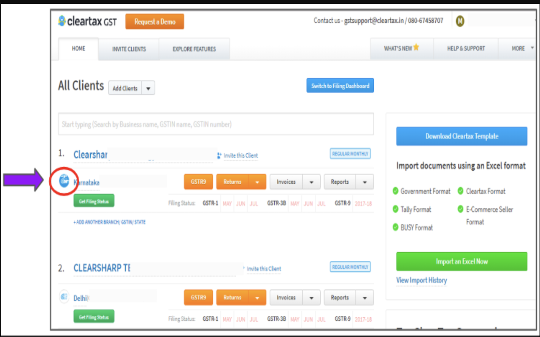
Task: Open the Reports dropdown arrow
Action: (x=365, y=182)
